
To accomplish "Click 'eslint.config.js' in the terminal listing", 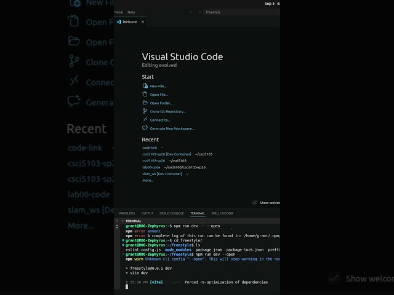I will tap(143, 250).
